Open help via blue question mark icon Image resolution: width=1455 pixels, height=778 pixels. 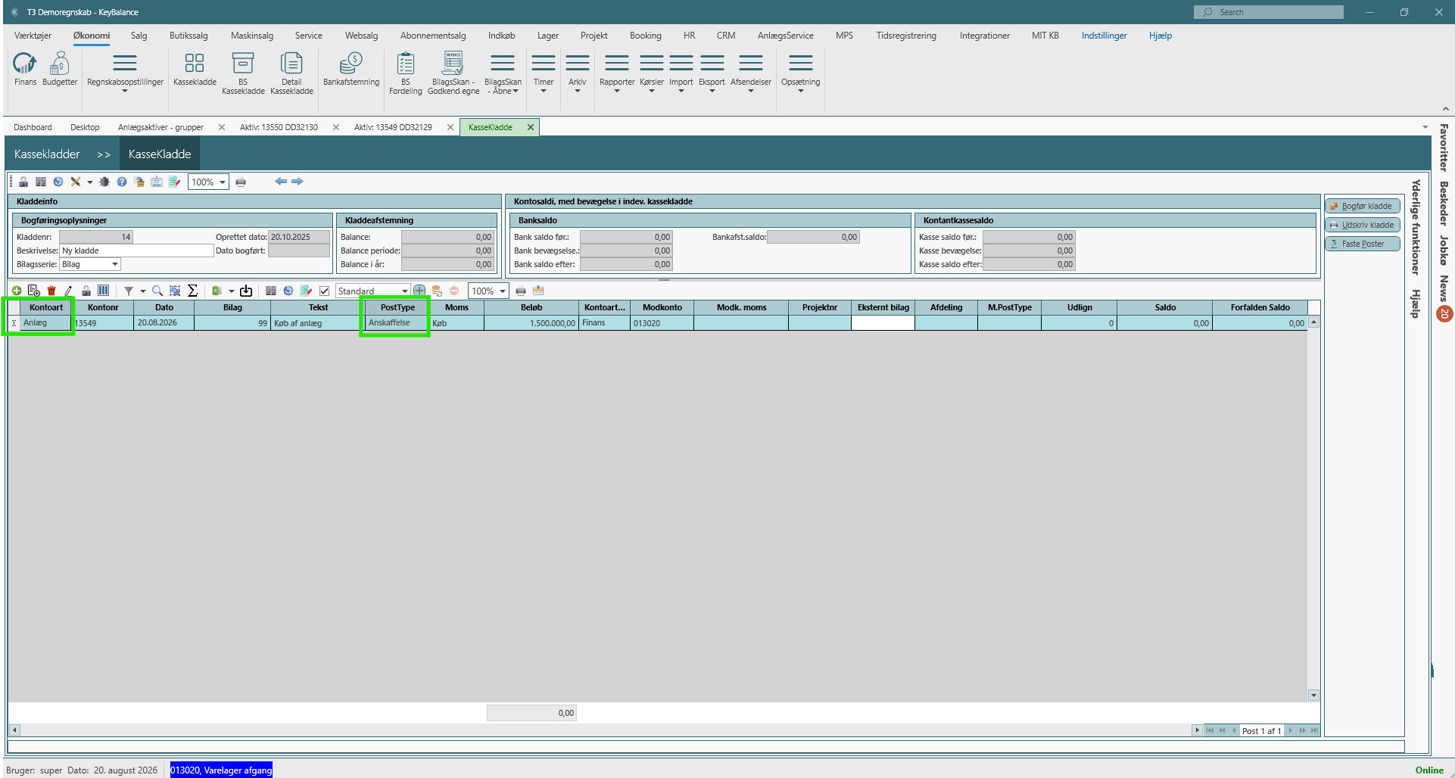pos(121,182)
